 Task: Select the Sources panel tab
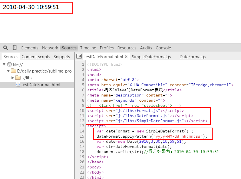click(69, 48)
